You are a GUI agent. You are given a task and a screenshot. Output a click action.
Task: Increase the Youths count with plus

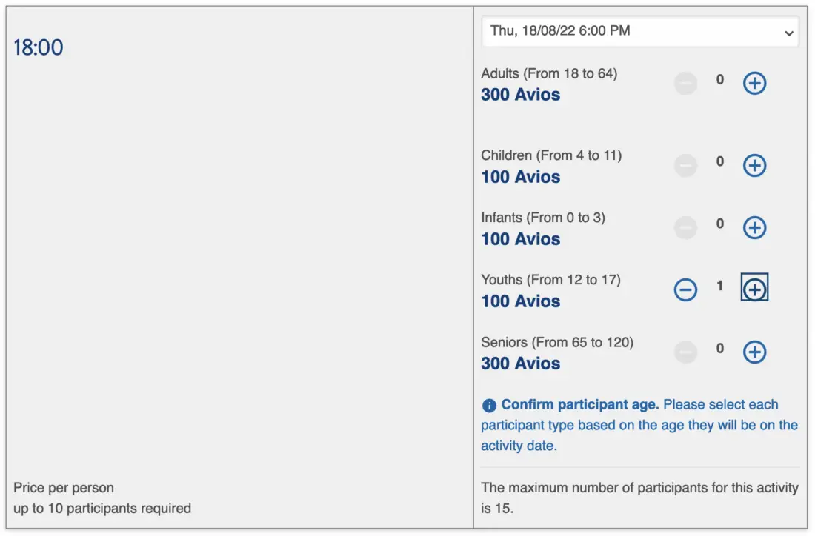pyautogui.click(x=754, y=289)
